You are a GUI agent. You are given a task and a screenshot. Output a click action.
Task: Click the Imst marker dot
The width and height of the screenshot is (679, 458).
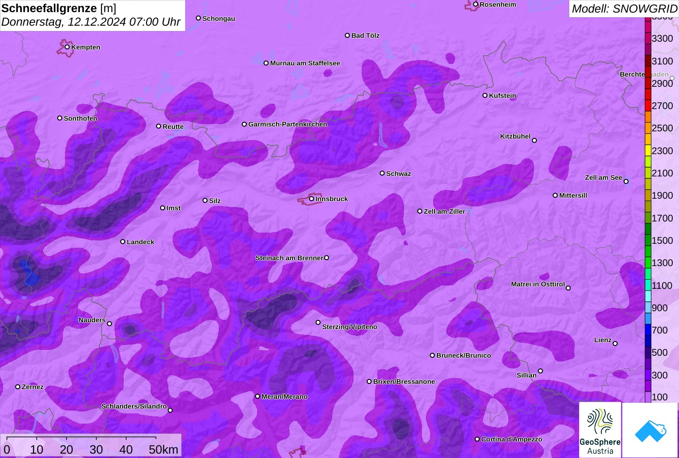[x=162, y=208]
